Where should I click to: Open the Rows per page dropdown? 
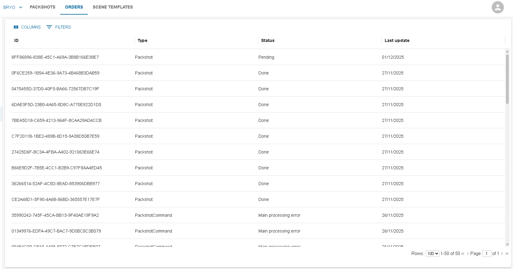point(432,253)
